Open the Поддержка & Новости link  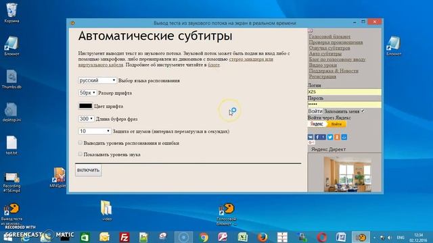(x=334, y=71)
